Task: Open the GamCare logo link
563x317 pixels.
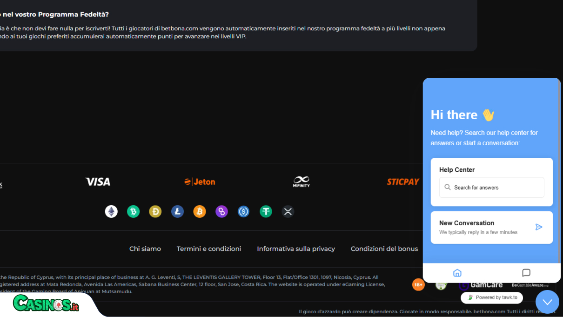Action: pyautogui.click(x=481, y=284)
